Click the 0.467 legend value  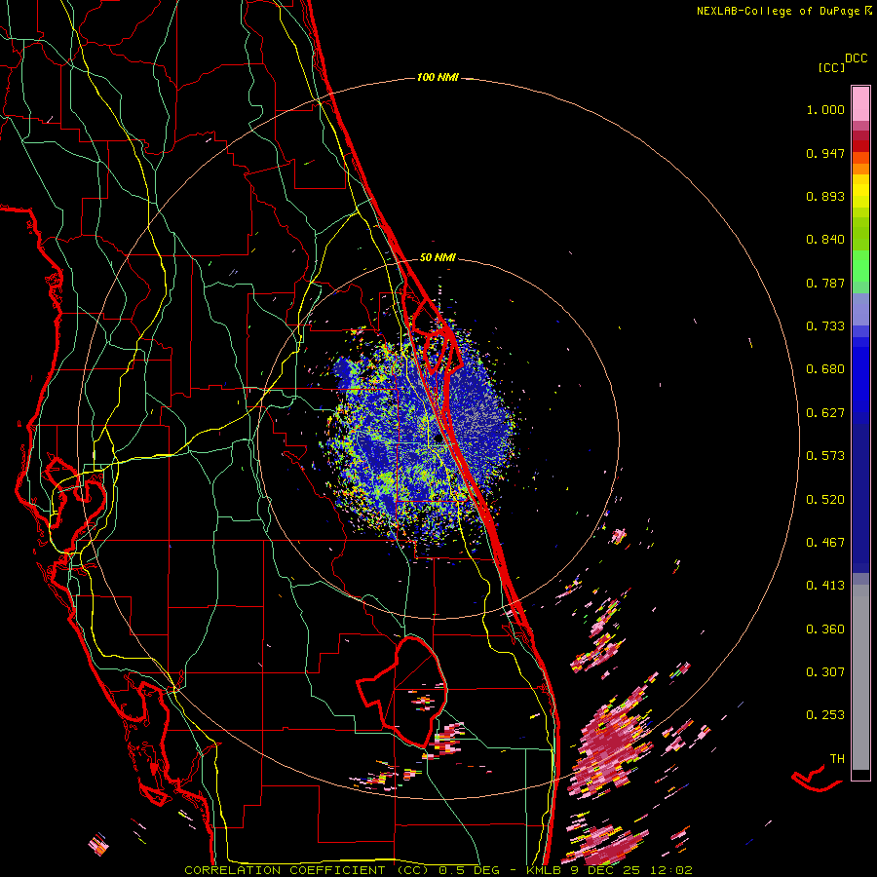[x=825, y=543]
